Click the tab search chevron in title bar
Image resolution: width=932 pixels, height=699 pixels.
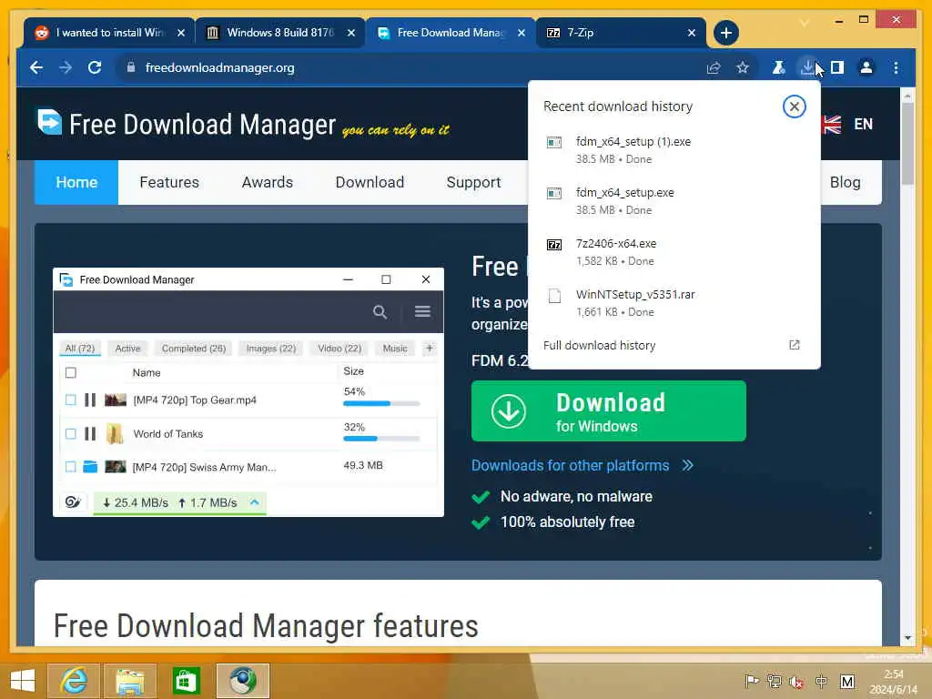click(x=805, y=24)
